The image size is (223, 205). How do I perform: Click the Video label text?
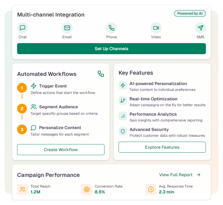156,37
